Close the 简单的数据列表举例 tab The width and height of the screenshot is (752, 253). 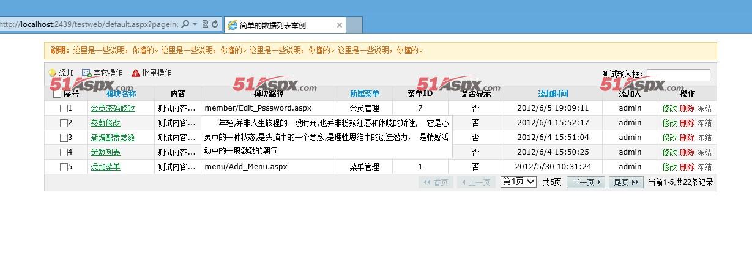pos(340,25)
